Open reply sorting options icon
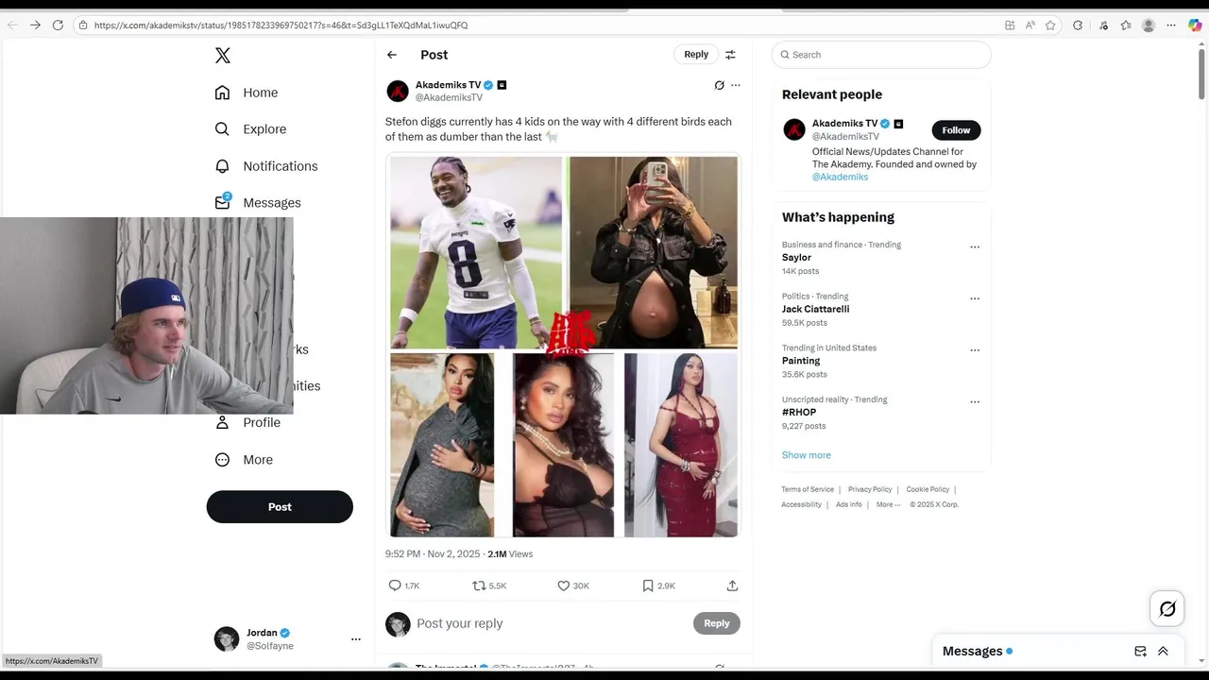The image size is (1209, 680). click(730, 55)
